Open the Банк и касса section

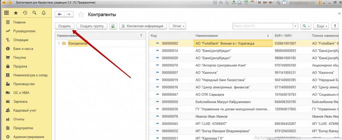pyautogui.click(x=23, y=49)
